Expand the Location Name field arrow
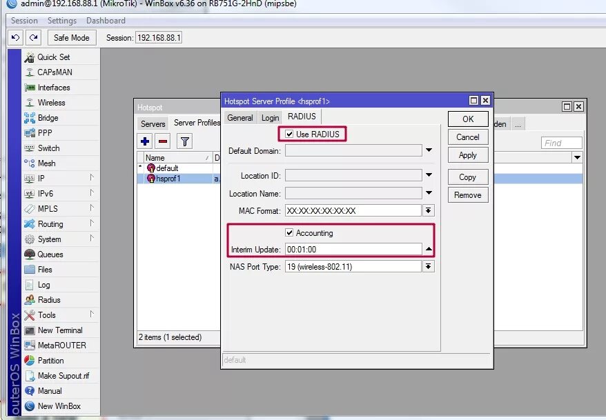This screenshot has width=606, height=420. coord(429,192)
